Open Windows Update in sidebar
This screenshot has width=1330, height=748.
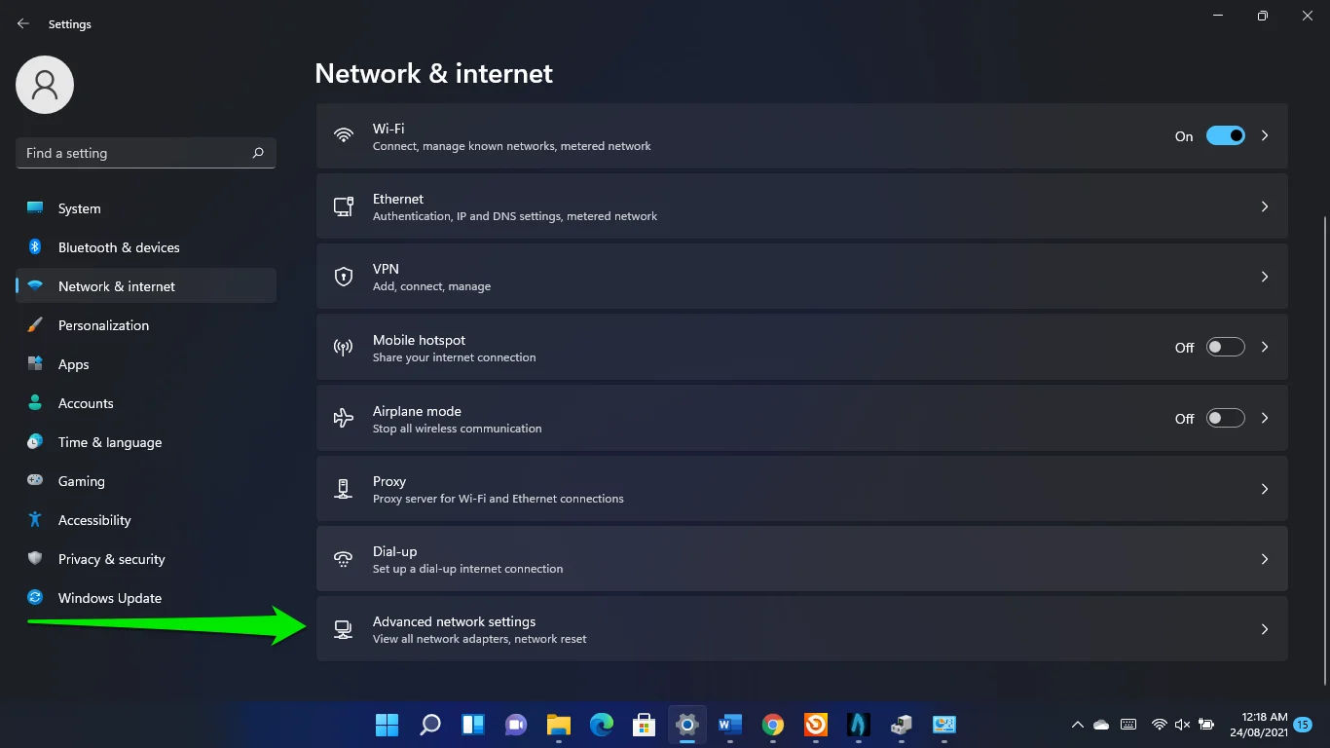pos(146,598)
